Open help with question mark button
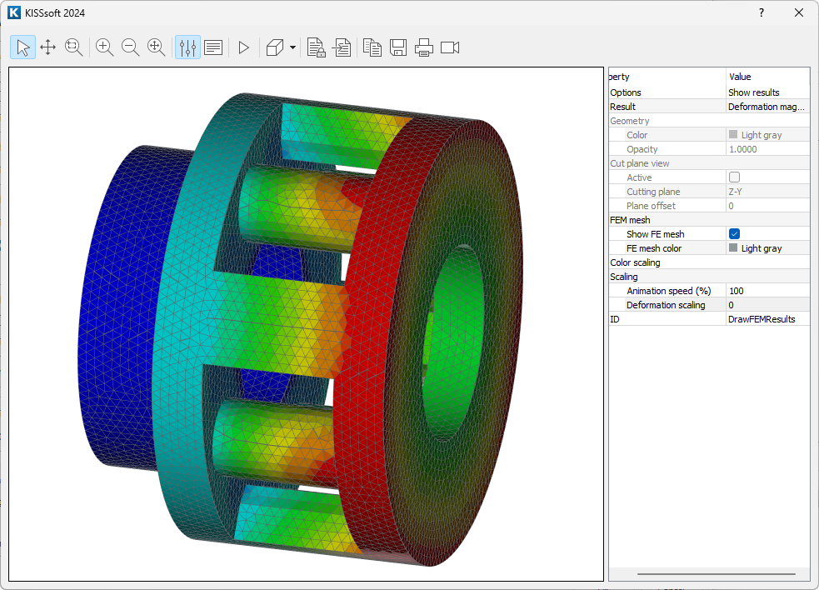This screenshot has height=590, width=819. point(762,12)
